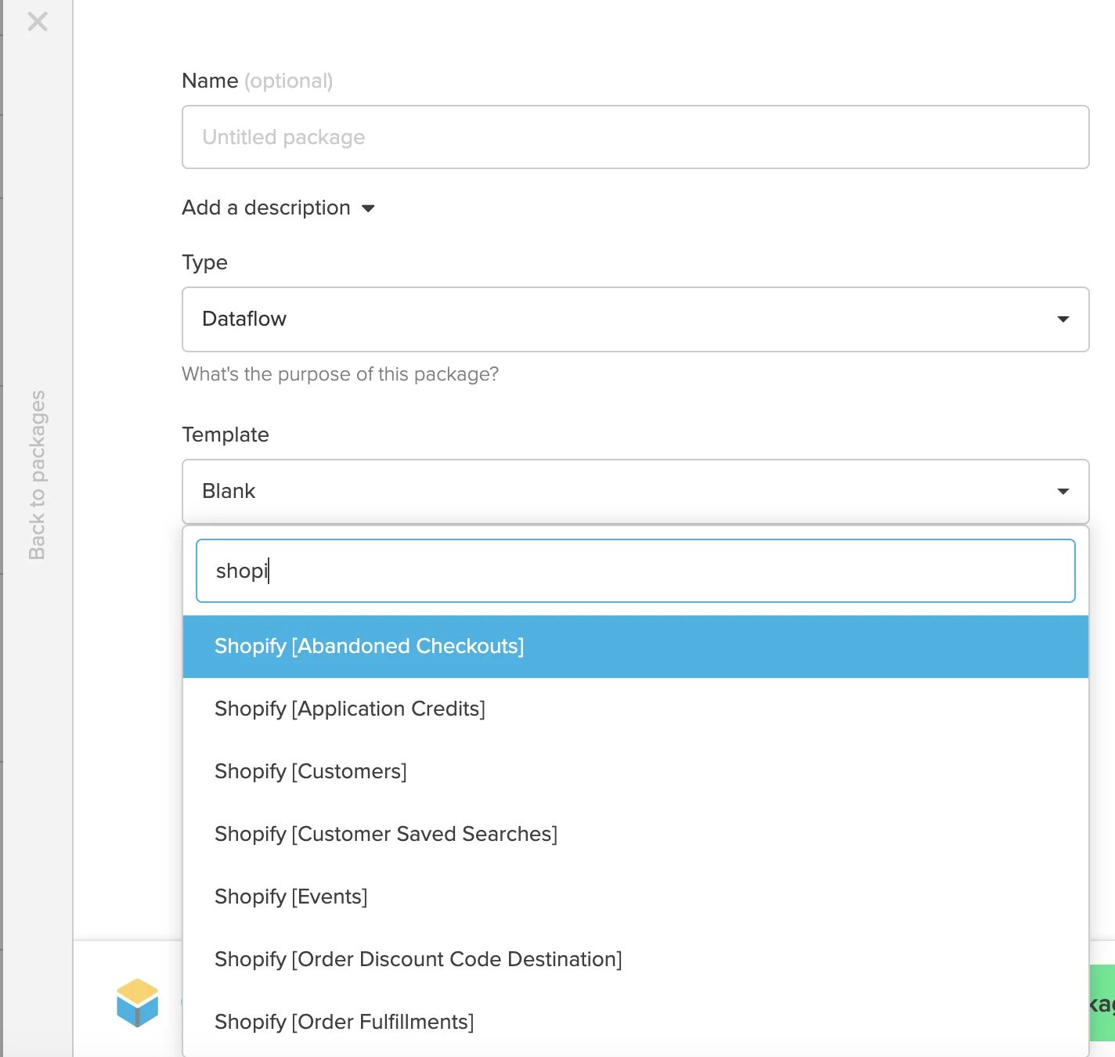
Task: Click the Add a description caret arrow
Action: [x=368, y=208]
